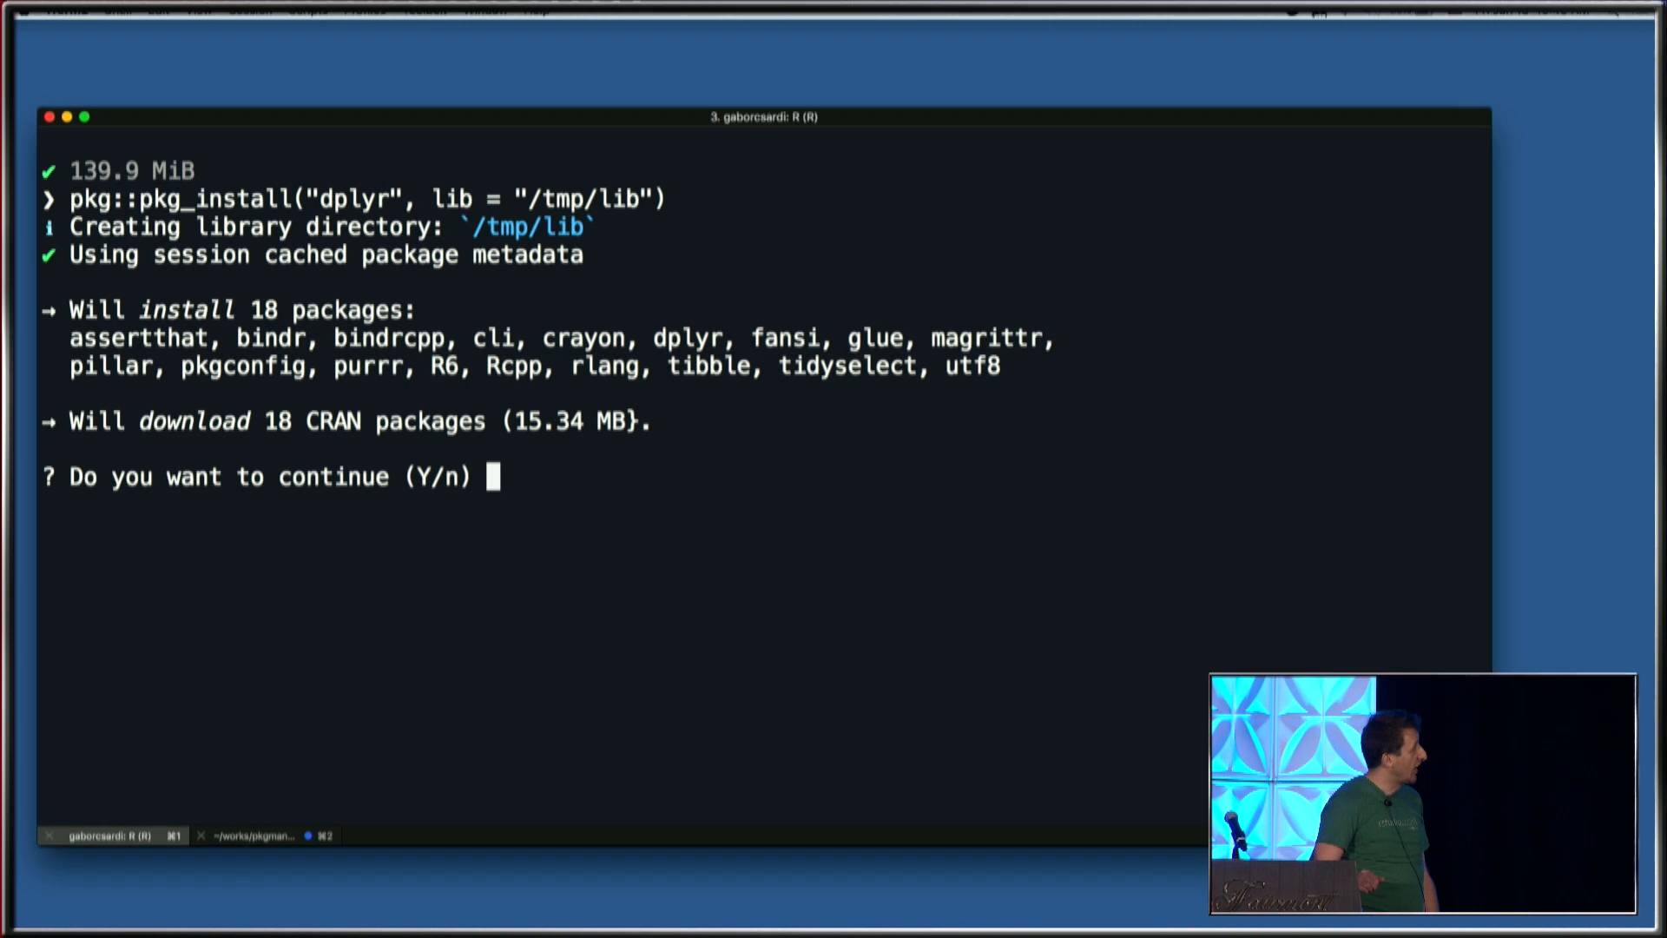
Task: Click the info icon before Creating library directory
Action: pos(49,228)
